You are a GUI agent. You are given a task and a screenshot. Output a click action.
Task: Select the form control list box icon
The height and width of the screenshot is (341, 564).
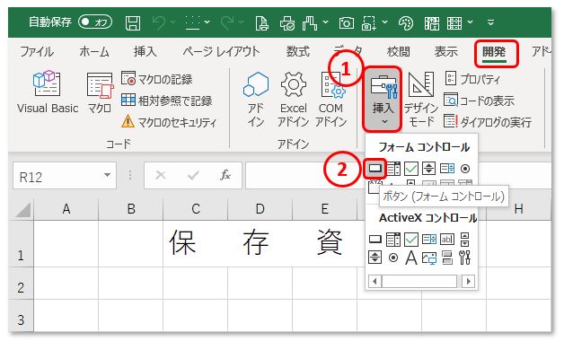pyautogui.click(x=447, y=168)
